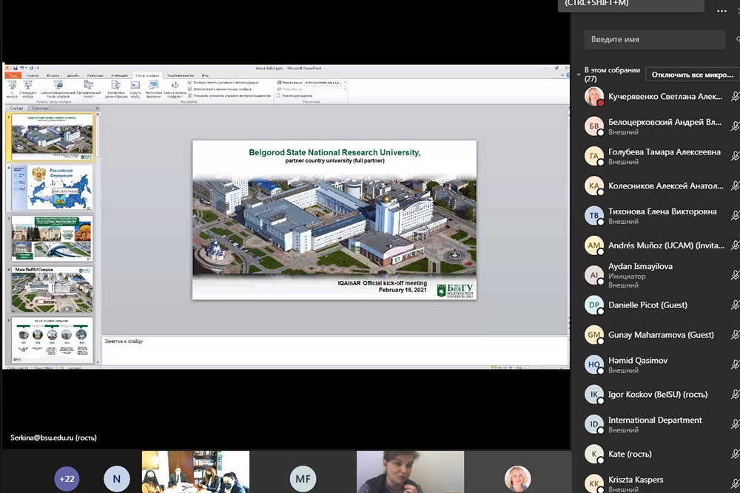
Task: Collapse the 'В этом собрании (27)' list
Action: point(579,75)
